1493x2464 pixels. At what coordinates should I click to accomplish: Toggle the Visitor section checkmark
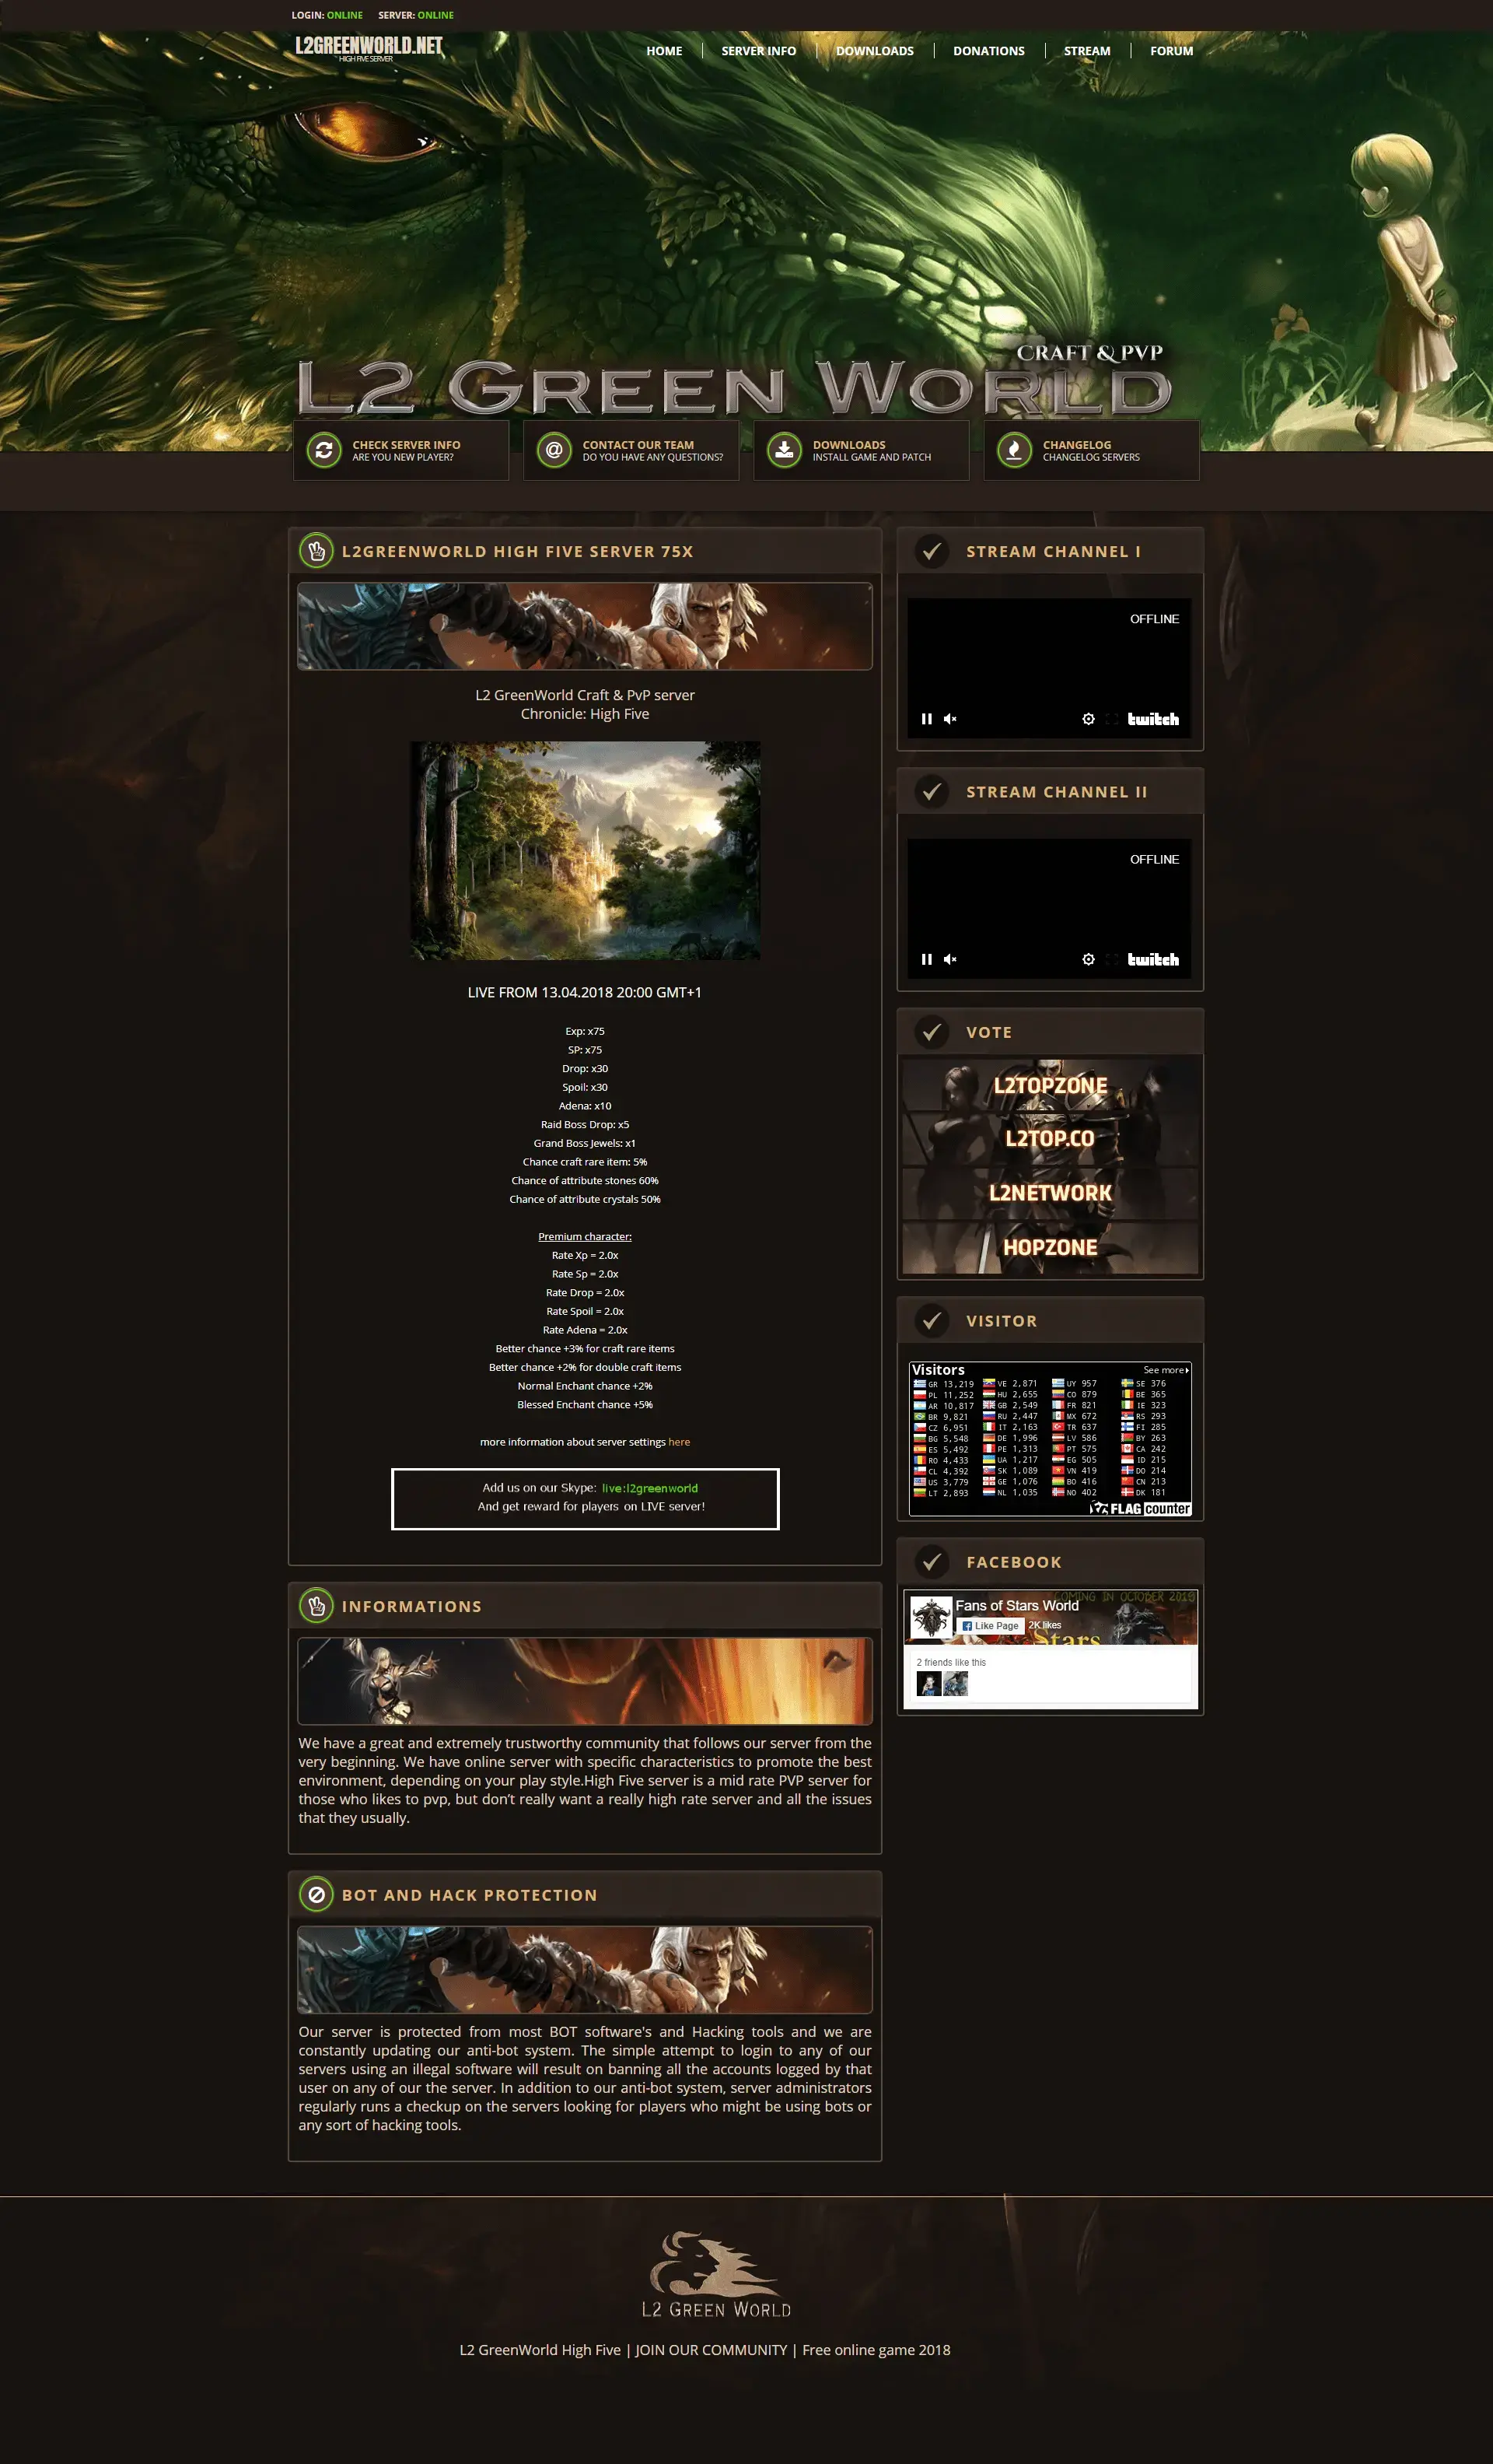tap(928, 1322)
